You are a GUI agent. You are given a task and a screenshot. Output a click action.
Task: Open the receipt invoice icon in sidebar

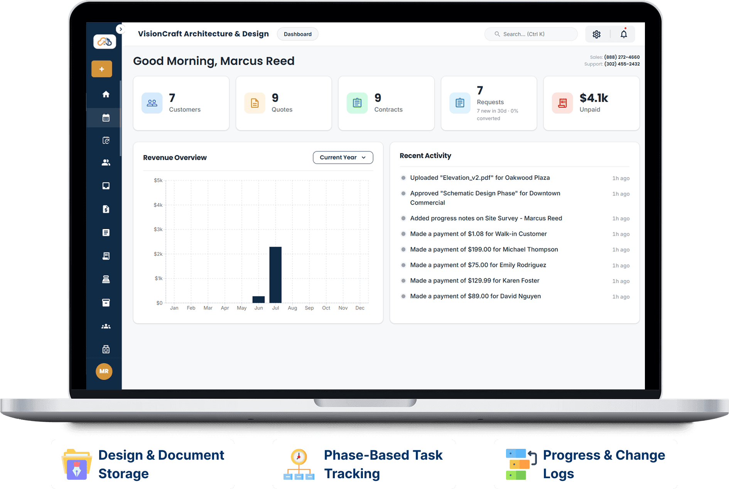click(106, 256)
